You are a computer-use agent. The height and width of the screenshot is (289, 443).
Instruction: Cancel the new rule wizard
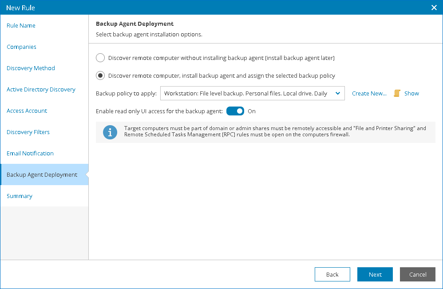click(418, 274)
